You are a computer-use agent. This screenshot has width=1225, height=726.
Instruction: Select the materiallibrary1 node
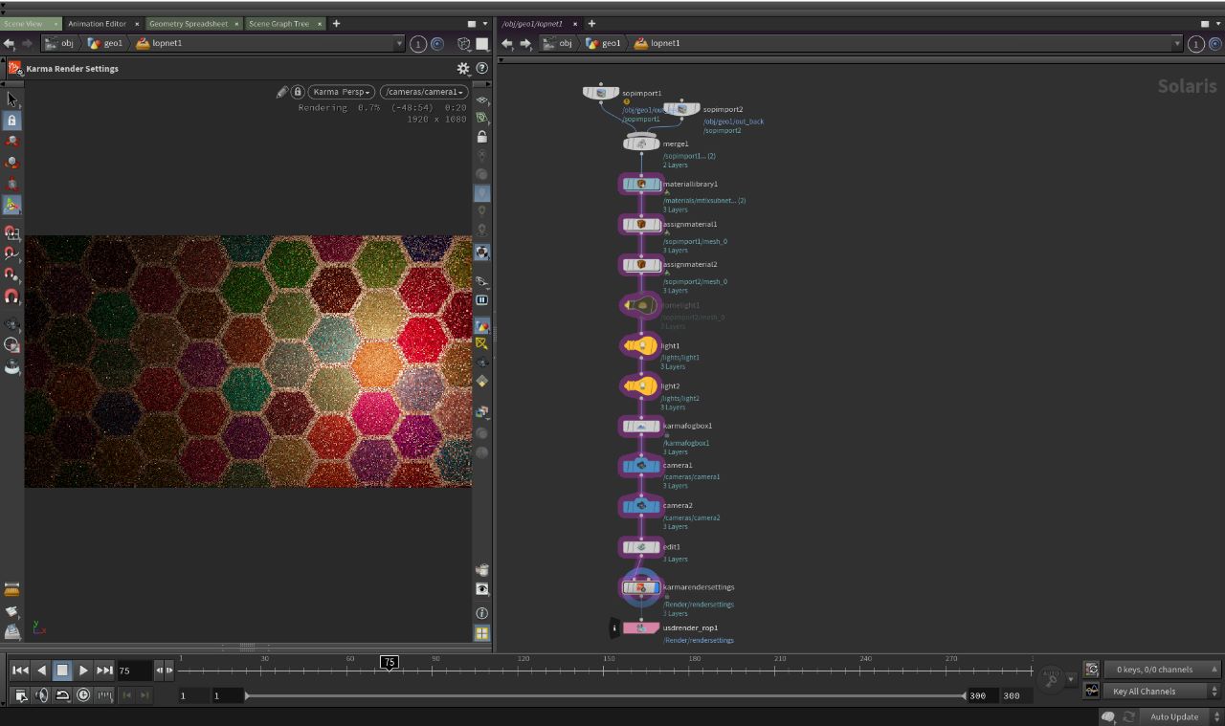click(641, 184)
